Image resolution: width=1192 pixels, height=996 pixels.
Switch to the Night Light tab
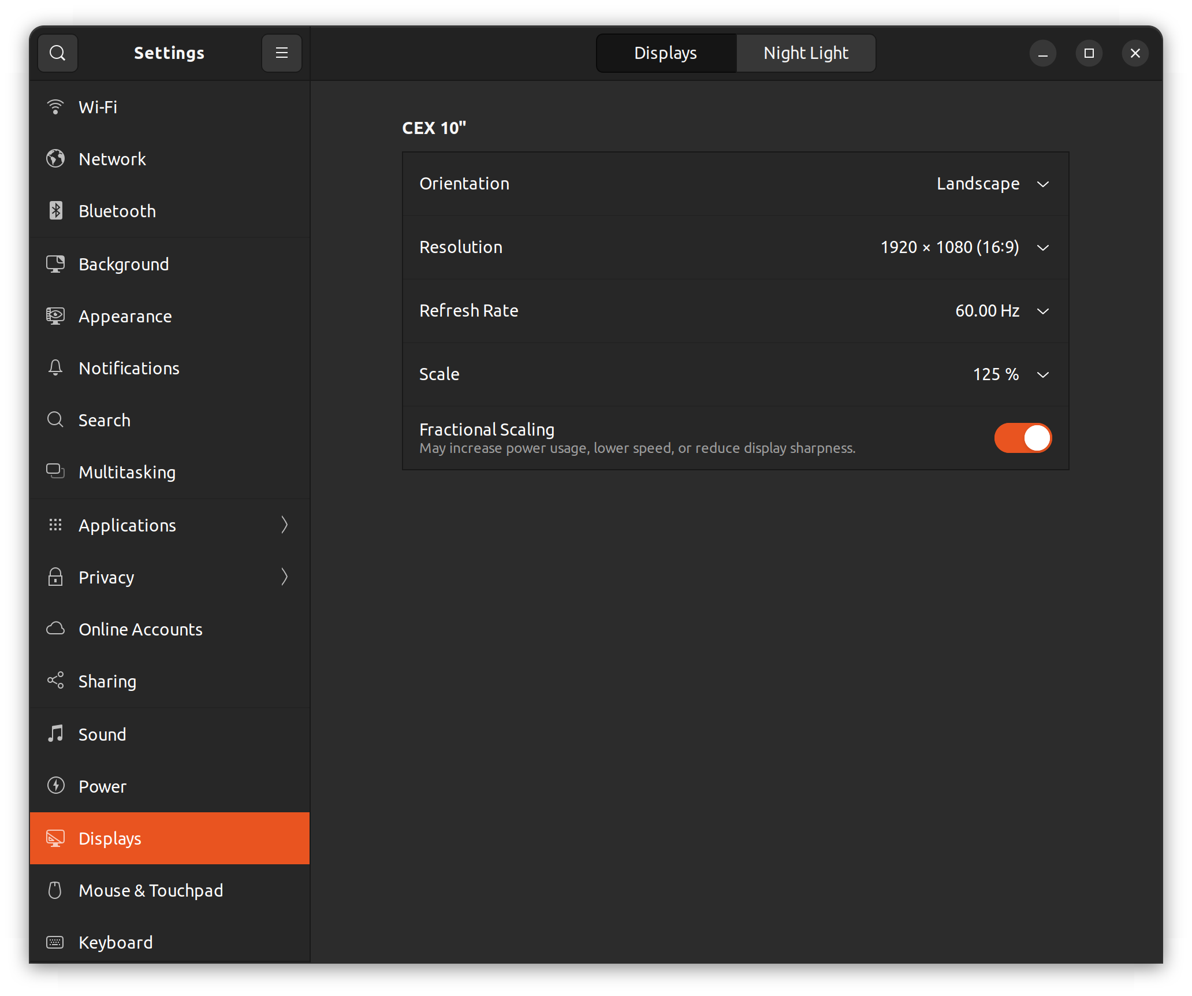(x=806, y=53)
